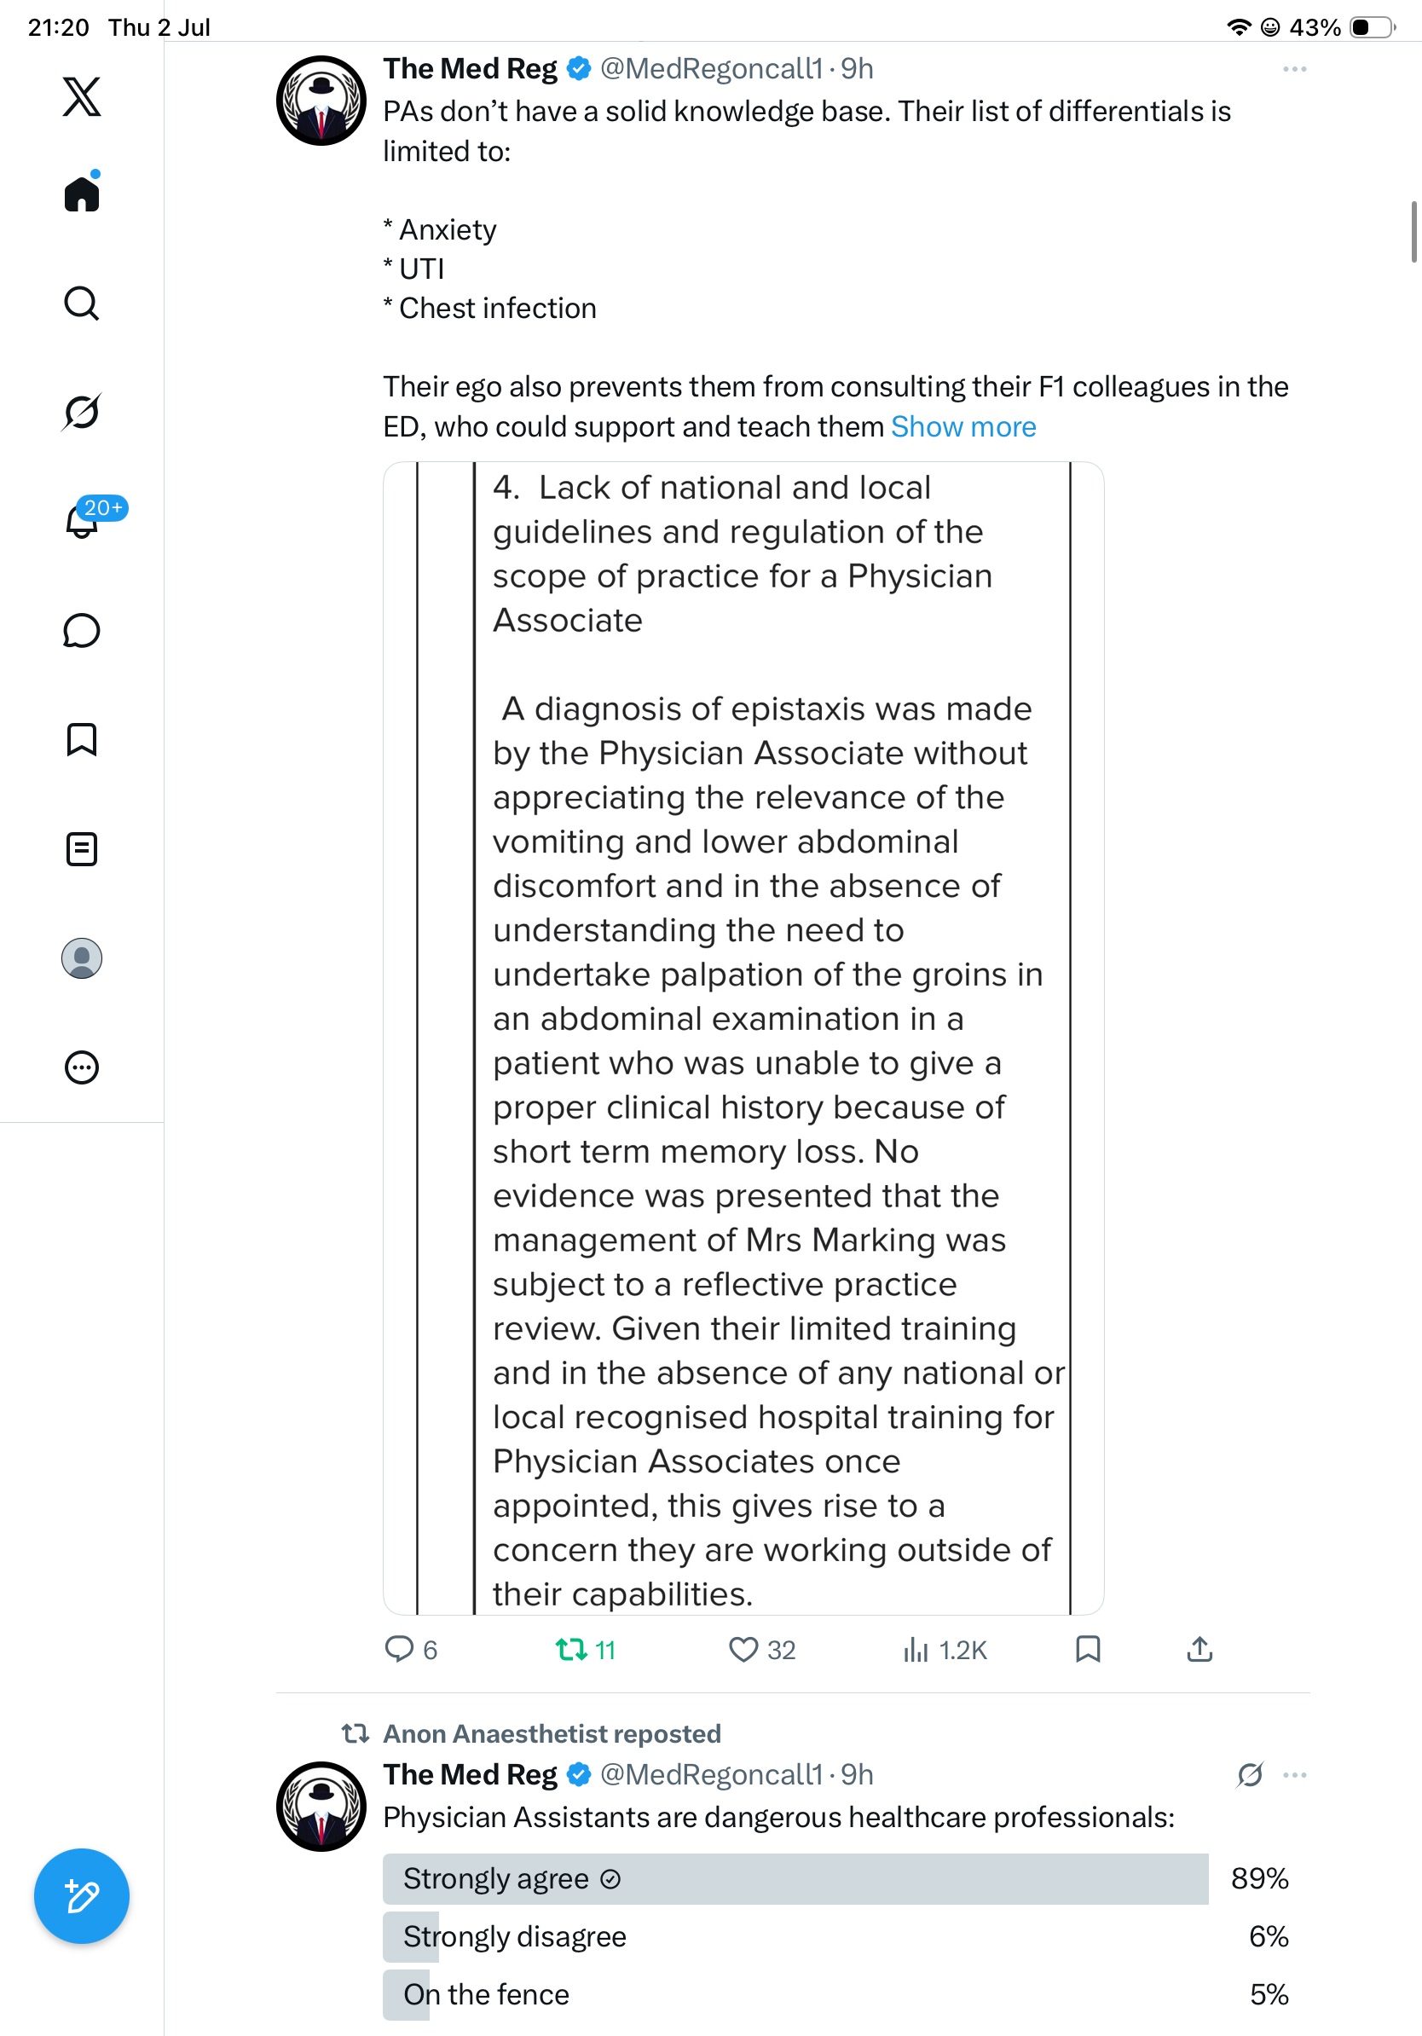The image size is (1422, 2036).
Task: Undo the repost showing 11 reposts
Action: click(585, 1650)
